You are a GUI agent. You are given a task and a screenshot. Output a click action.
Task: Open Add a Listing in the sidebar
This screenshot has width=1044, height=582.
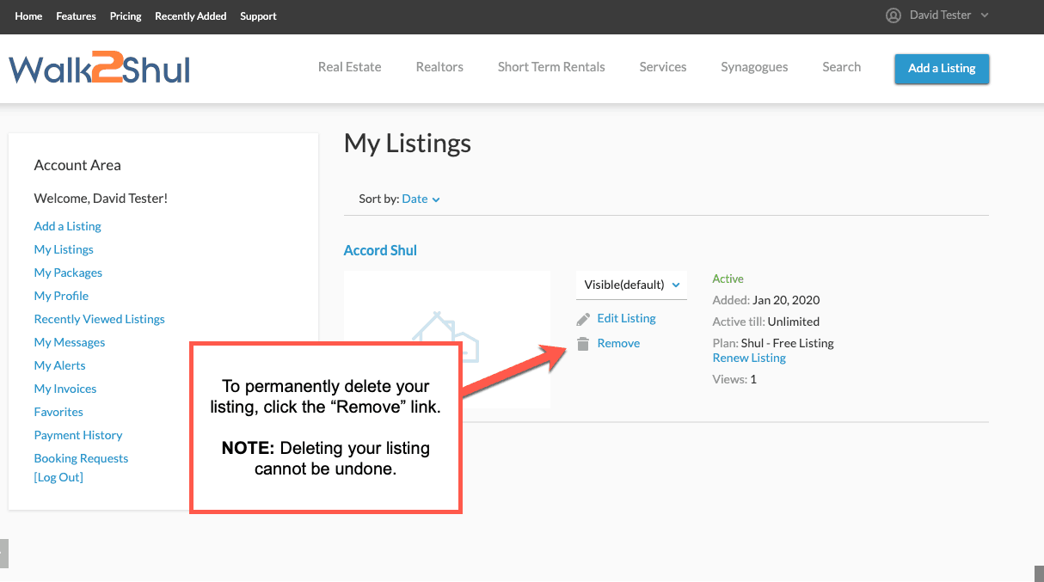67,226
